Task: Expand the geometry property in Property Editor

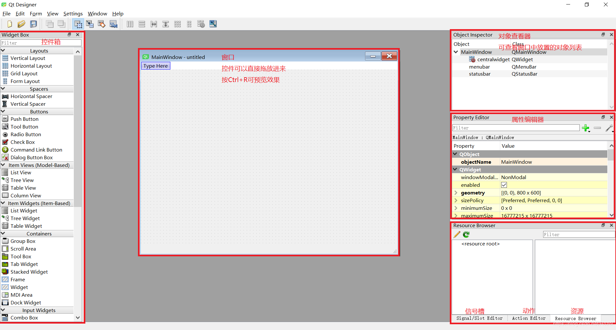Action: [x=456, y=193]
